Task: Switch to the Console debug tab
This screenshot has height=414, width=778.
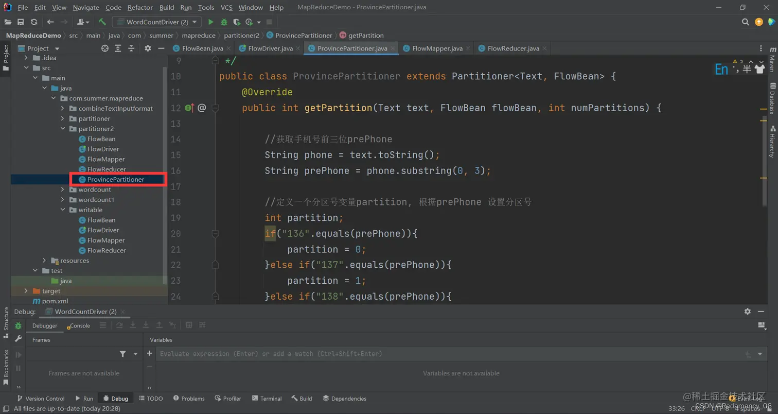Action: point(79,325)
